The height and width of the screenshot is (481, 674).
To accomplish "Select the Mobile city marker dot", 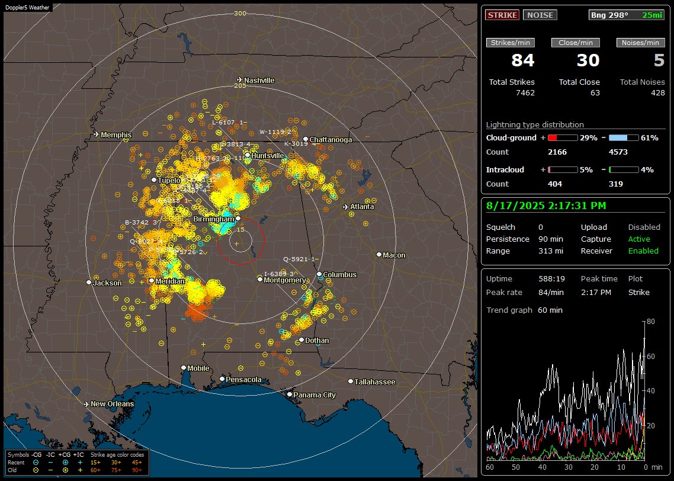I will [184, 368].
